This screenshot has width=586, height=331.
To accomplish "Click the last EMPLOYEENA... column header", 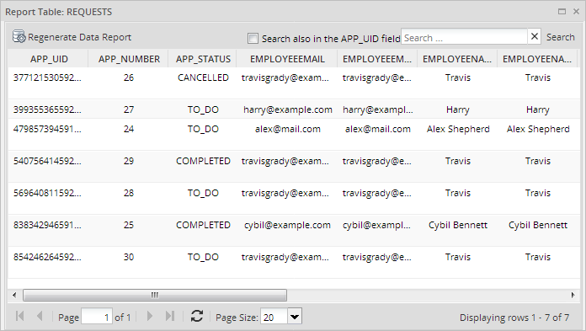I will (x=537, y=59).
